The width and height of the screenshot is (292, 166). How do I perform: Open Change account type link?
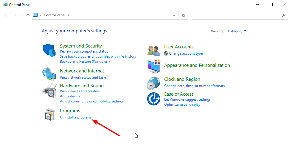click(186, 53)
